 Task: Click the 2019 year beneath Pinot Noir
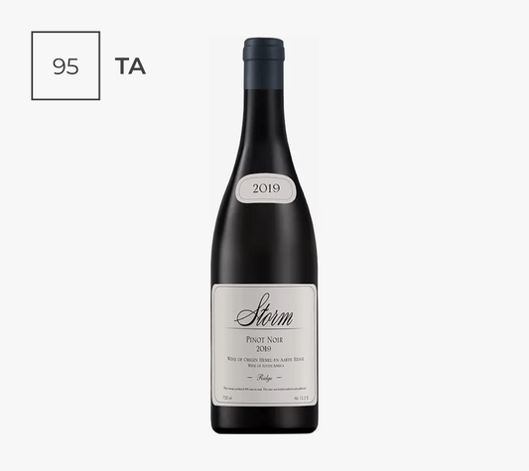[264, 349]
